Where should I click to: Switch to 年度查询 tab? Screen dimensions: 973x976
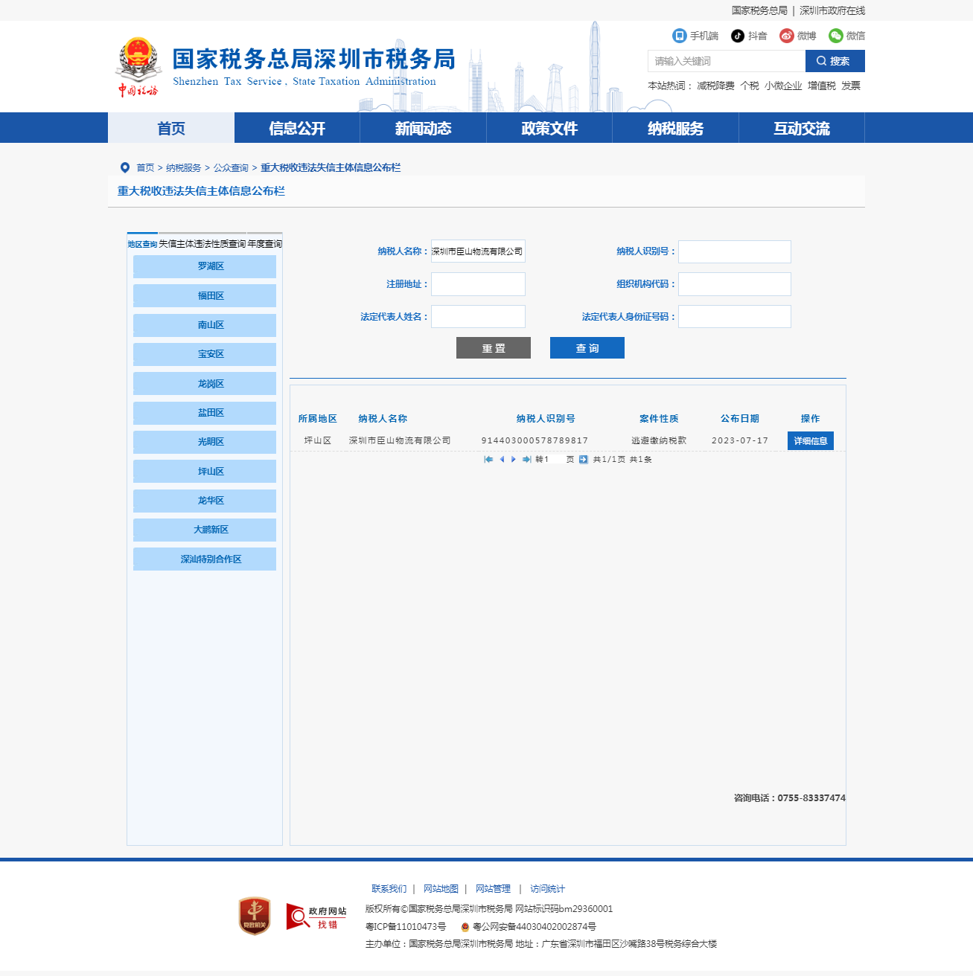[x=264, y=244]
